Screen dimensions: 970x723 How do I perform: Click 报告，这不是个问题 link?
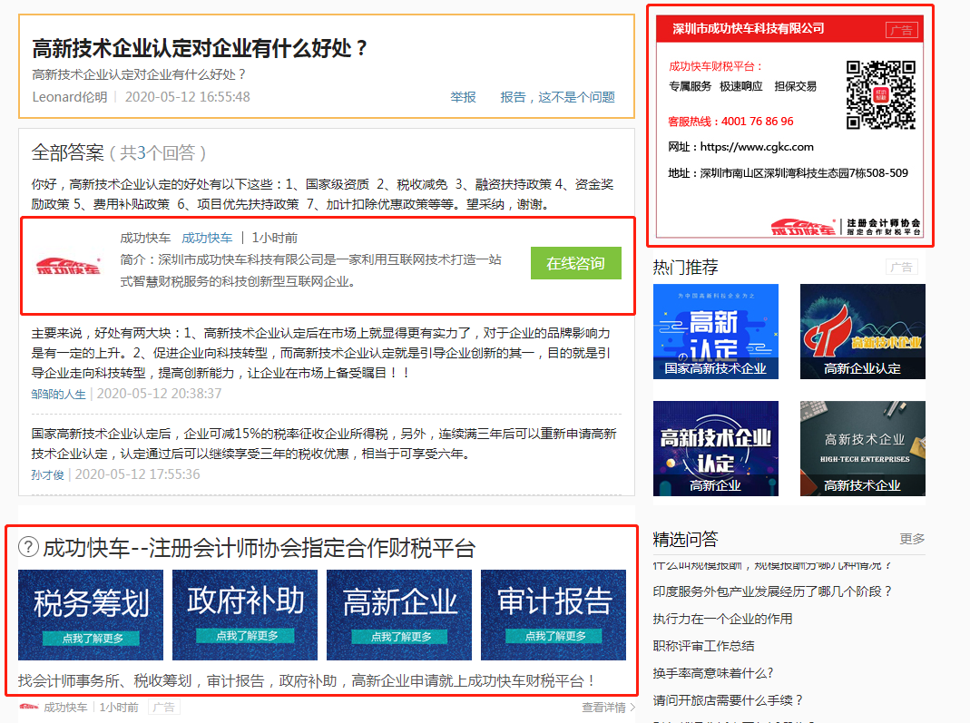pos(557,97)
